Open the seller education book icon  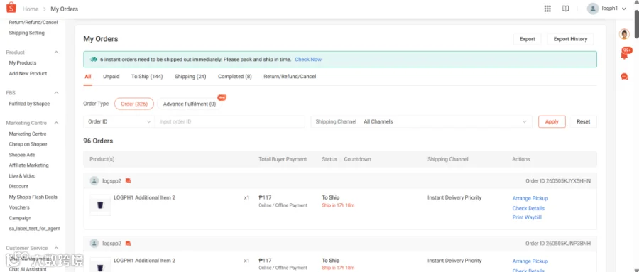[565, 9]
